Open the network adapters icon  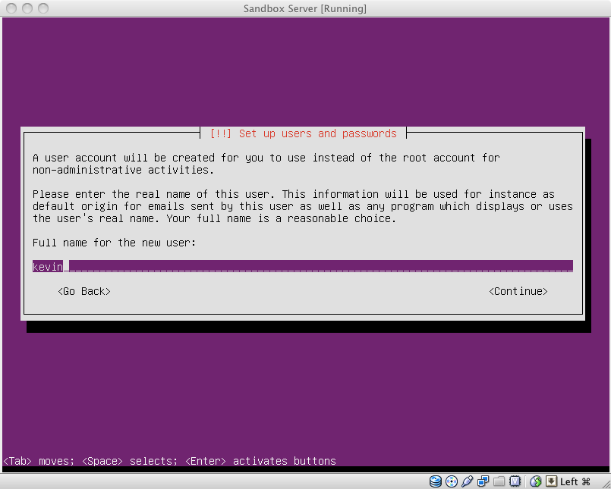(x=483, y=481)
